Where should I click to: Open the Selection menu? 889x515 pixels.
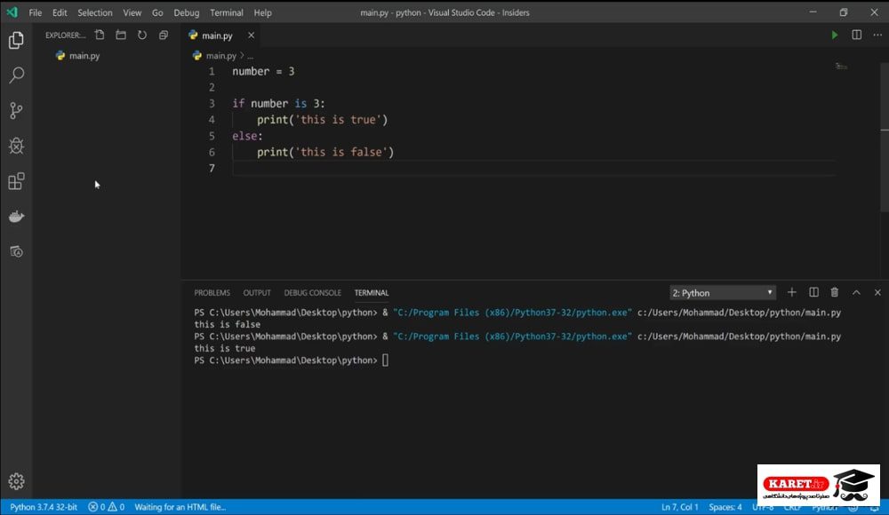pos(95,12)
